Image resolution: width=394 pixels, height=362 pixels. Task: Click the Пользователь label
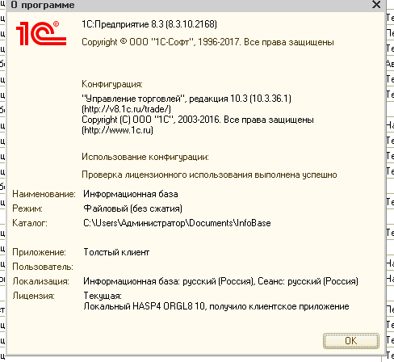click(43, 267)
